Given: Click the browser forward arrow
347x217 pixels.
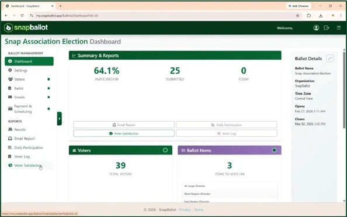Looking at the screenshot, I should click(x=14, y=16).
